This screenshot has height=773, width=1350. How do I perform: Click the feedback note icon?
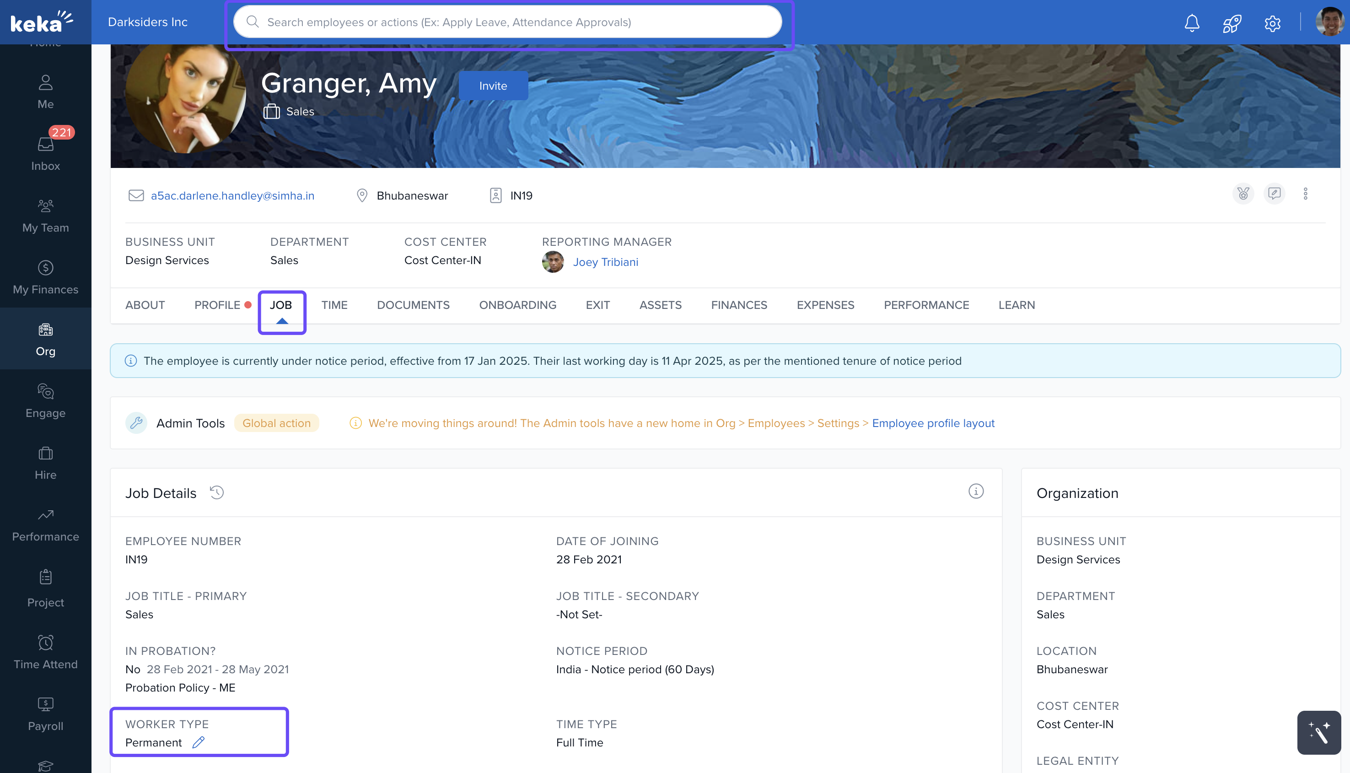(1274, 194)
